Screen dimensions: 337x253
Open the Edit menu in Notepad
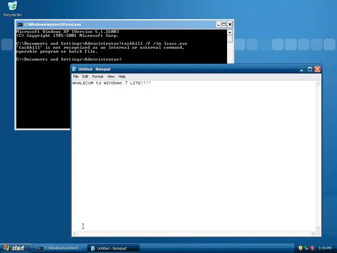[x=85, y=76]
